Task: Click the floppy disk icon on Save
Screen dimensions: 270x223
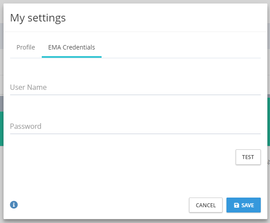Action: tap(236, 205)
